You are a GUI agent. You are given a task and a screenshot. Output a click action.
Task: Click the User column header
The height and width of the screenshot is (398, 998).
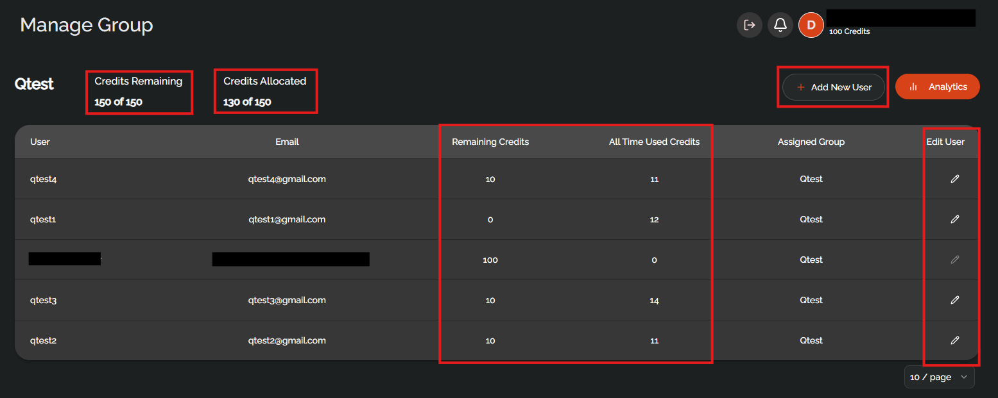tap(40, 142)
